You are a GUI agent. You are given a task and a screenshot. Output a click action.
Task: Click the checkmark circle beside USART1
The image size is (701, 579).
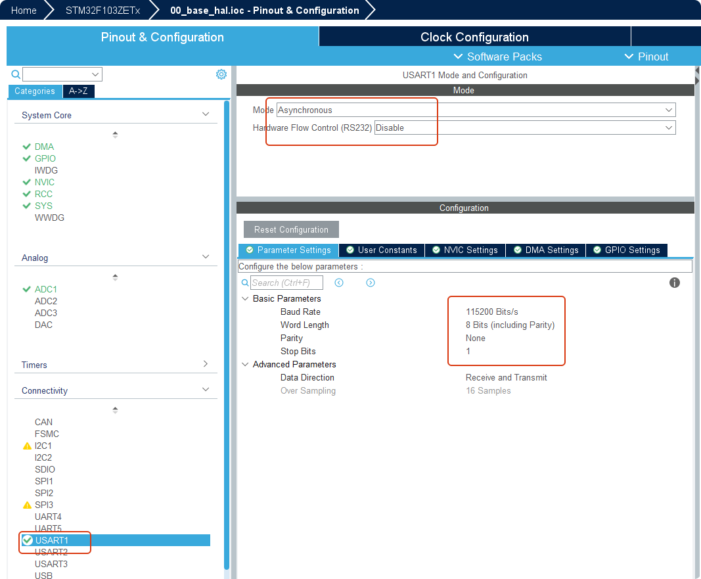tap(28, 540)
